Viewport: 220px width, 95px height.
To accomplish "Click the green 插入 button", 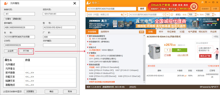I will point(180,50).
